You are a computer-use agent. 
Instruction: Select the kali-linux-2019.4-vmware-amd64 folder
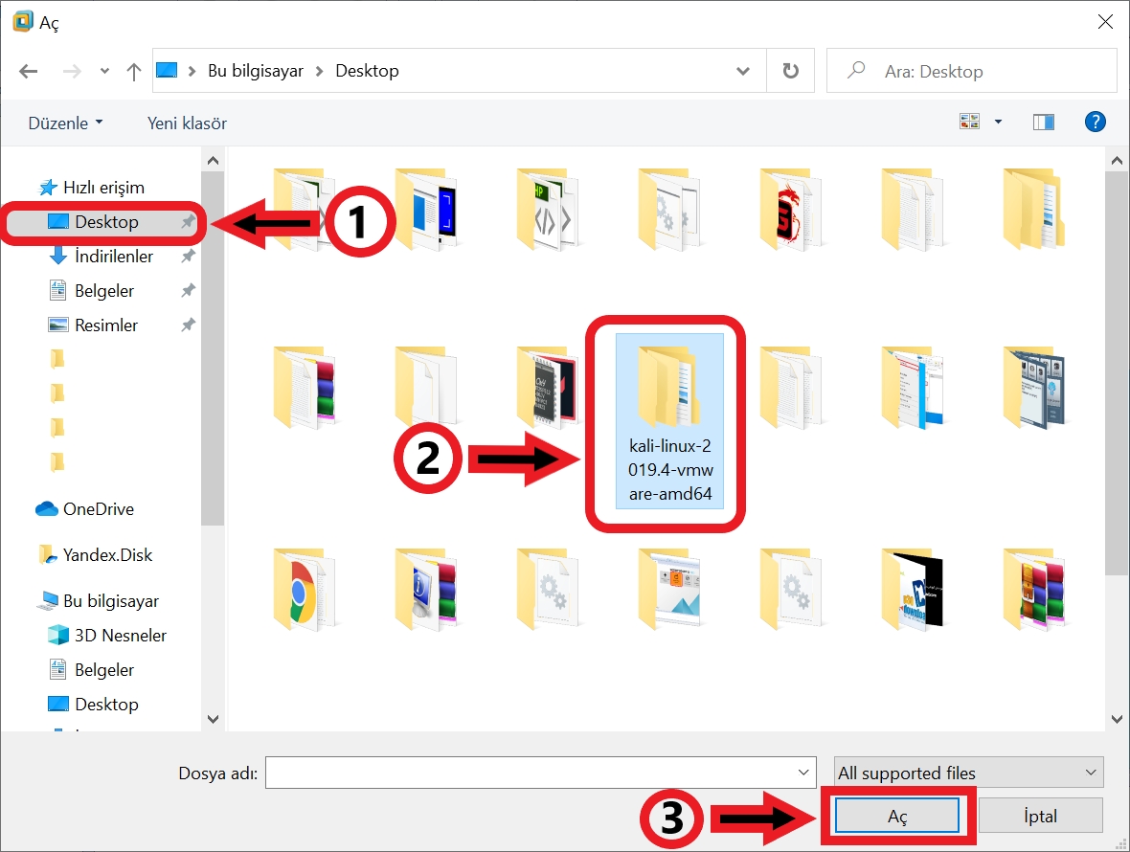tap(669, 421)
